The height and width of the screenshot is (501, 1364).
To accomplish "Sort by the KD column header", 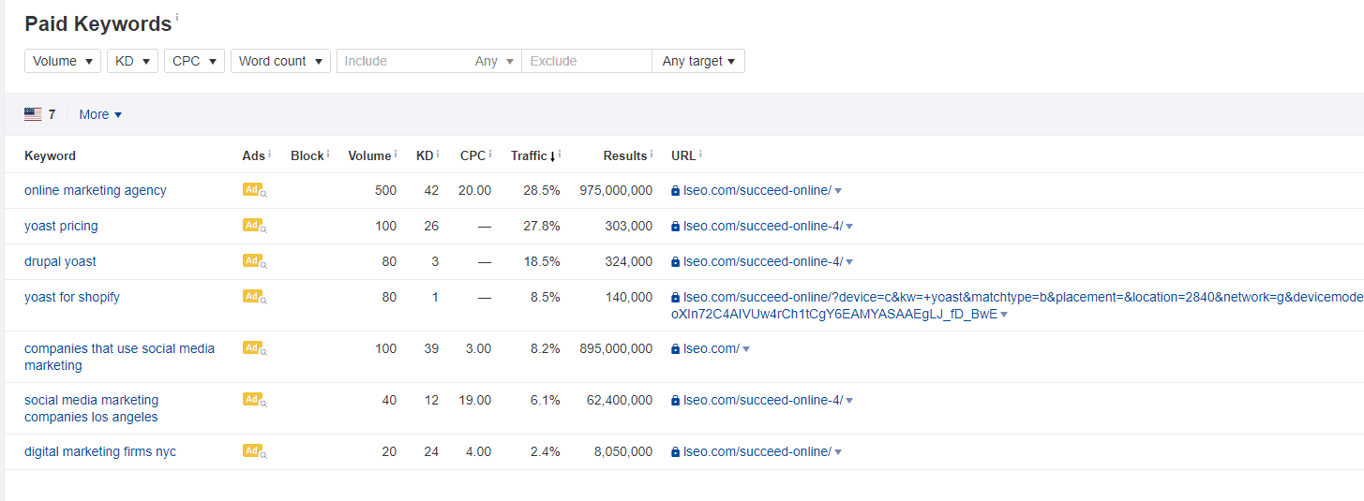I will (x=425, y=155).
